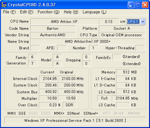
Task: Open the Function (G) menu
Action: [x=48, y=12]
